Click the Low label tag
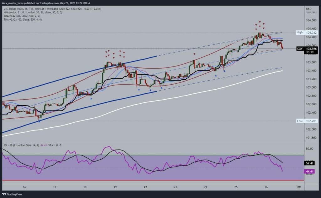The width and height of the screenshot is (321, 198). (x=300, y=121)
